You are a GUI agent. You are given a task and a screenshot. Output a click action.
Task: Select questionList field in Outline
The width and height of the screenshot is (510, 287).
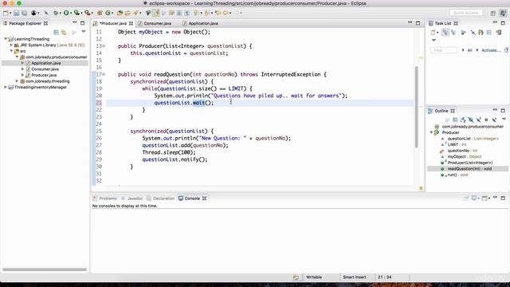click(x=473, y=139)
